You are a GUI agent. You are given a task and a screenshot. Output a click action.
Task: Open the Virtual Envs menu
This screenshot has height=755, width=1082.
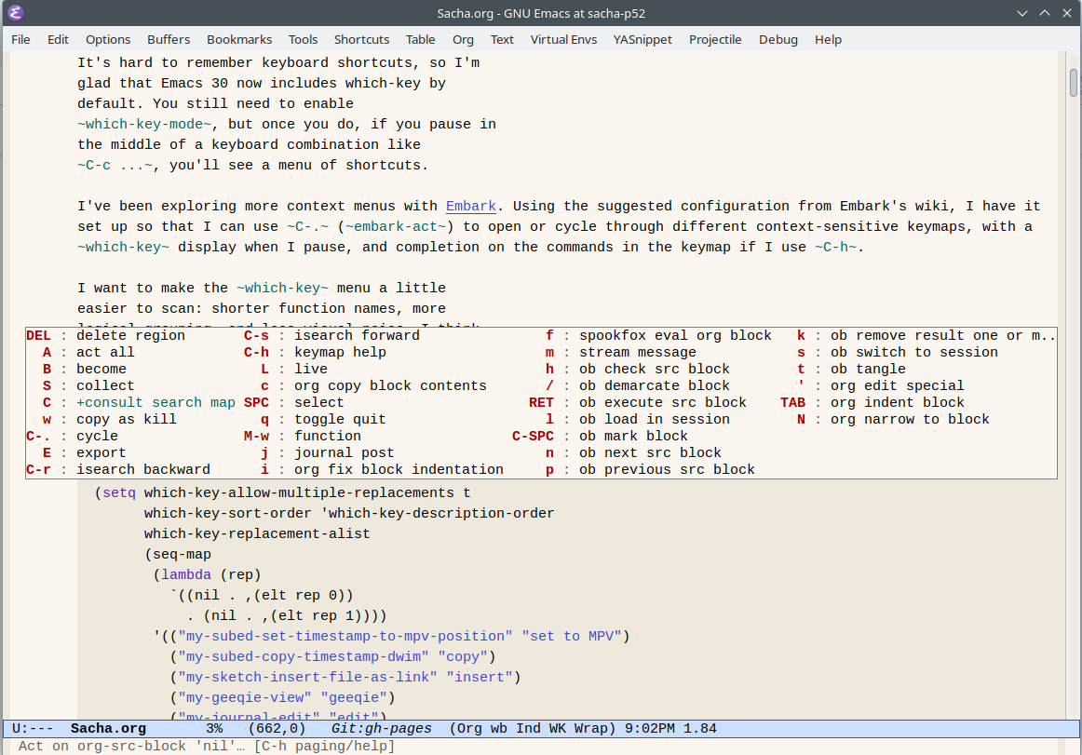point(563,39)
